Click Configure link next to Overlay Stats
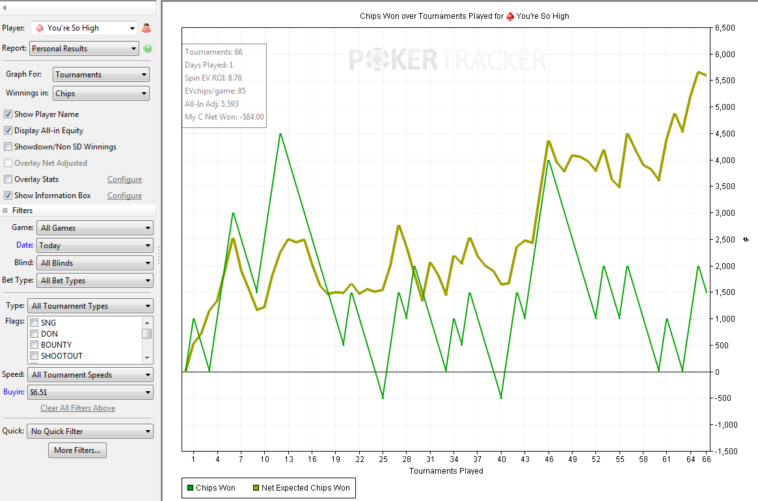Image resolution: width=758 pixels, height=501 pixels. 125,179
